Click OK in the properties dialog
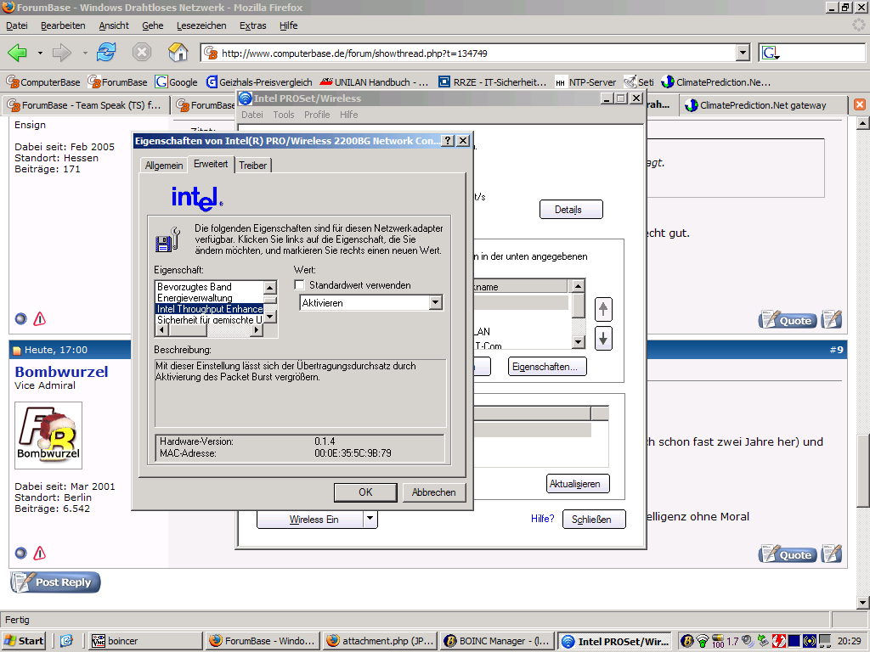Viewport: 870px width, 652px height. (x=365, y=492)
